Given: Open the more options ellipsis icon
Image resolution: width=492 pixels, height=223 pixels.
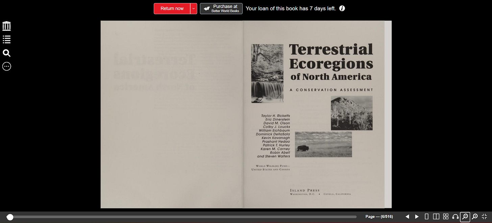Looking at the screenshot, I should click(6, 66).
